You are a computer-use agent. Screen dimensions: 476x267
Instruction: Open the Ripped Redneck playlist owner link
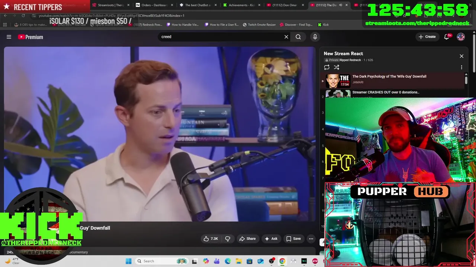point(350,60)
